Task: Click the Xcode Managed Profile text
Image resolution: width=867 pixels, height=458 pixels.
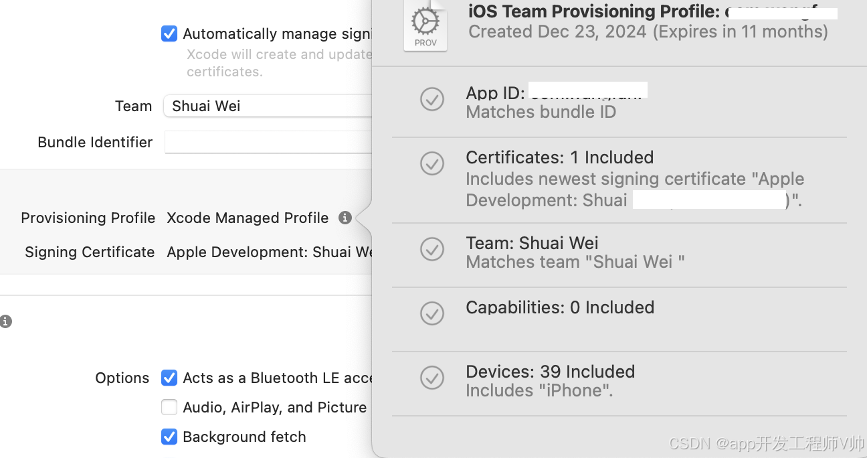Action: (248, 218)
